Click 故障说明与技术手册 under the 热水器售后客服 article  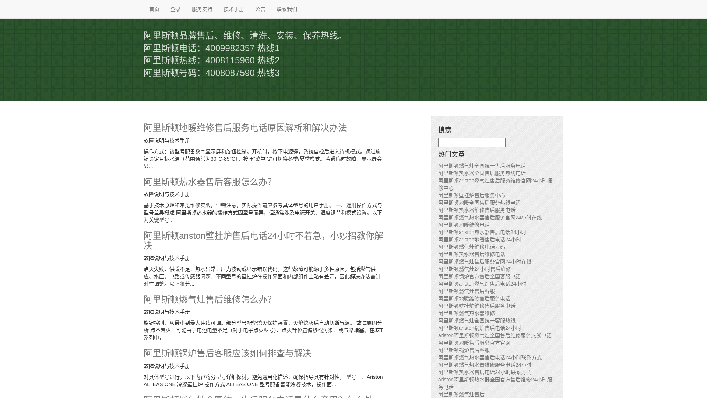[x=167, y=194]
